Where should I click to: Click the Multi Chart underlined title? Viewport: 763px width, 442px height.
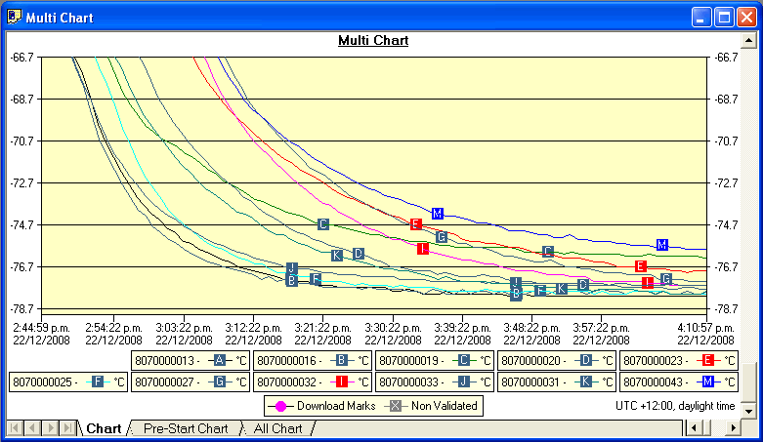tap(373, 40)
